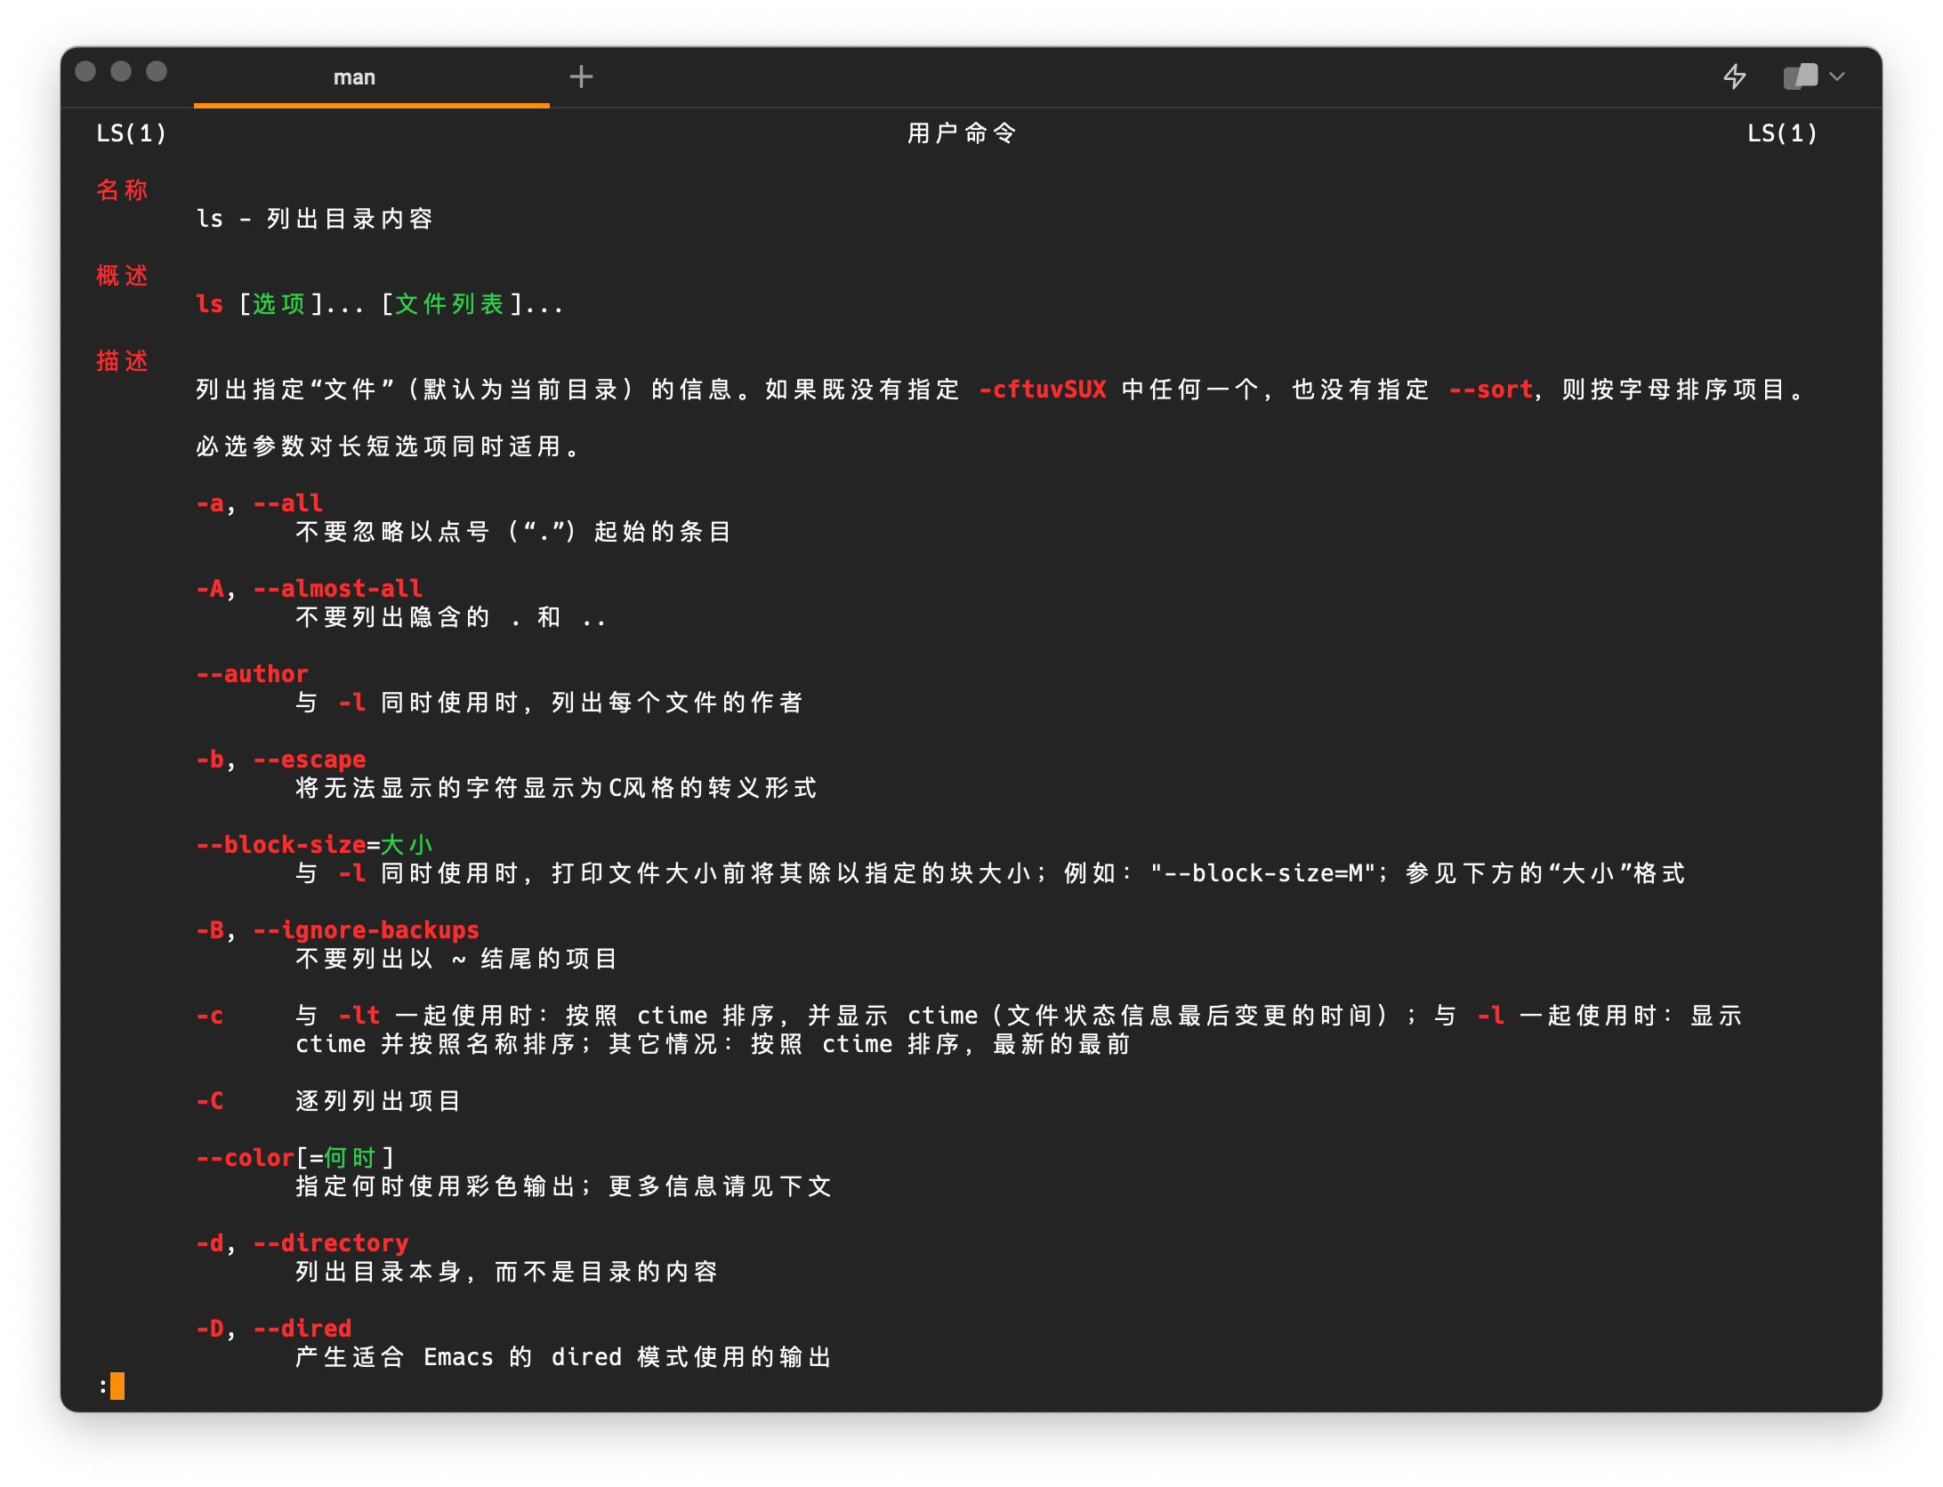
Task: Click the '-cftuvSUX' flags text
Action: (1043, 390)
